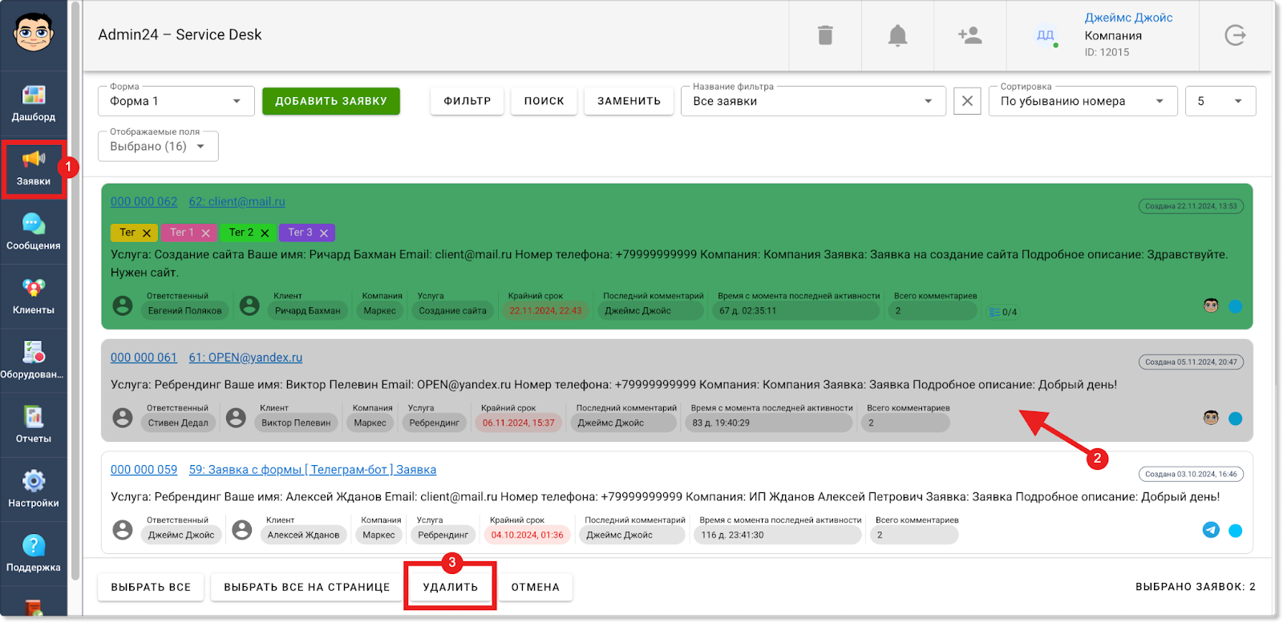Image resolution: width=1283 pixels, height=623 pixels.
Task: Open Оборудование section in sidebar
Action: tap(34, 361)
